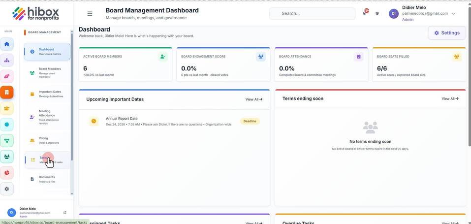Open the teal circle icon in rail
This screenshot has height=224, width=471.
pyautogui.click(x=7, y=124)
